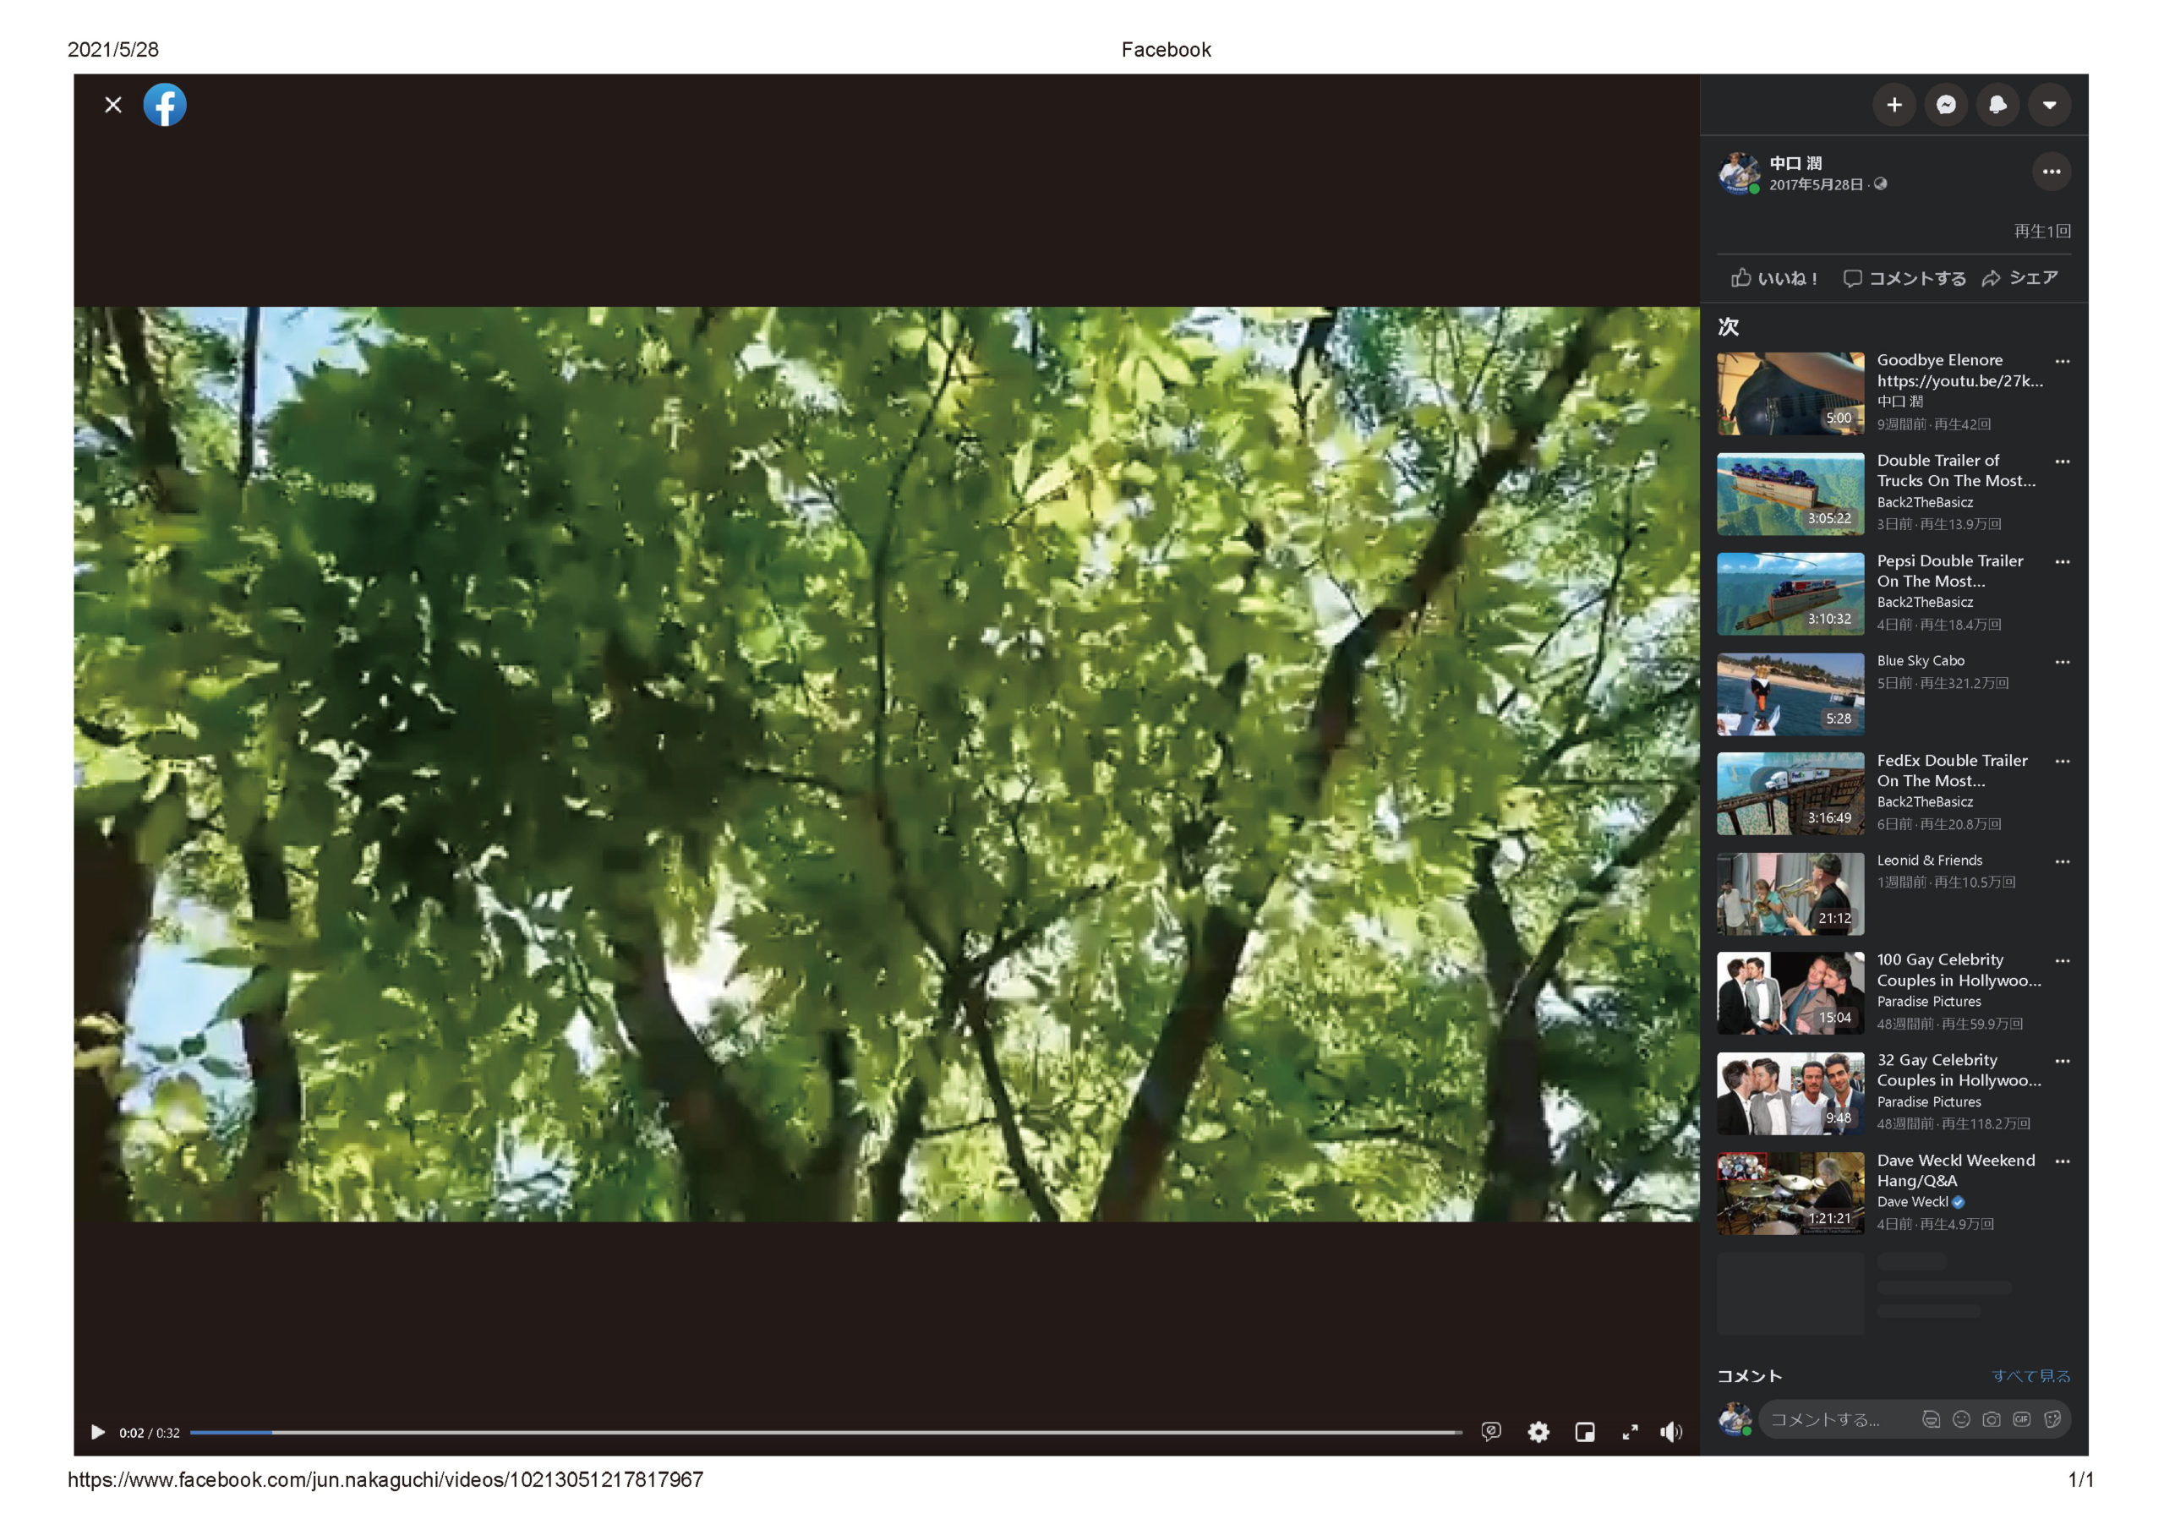
Task: Click the create plus button
Action: [x=1893, y=105]
